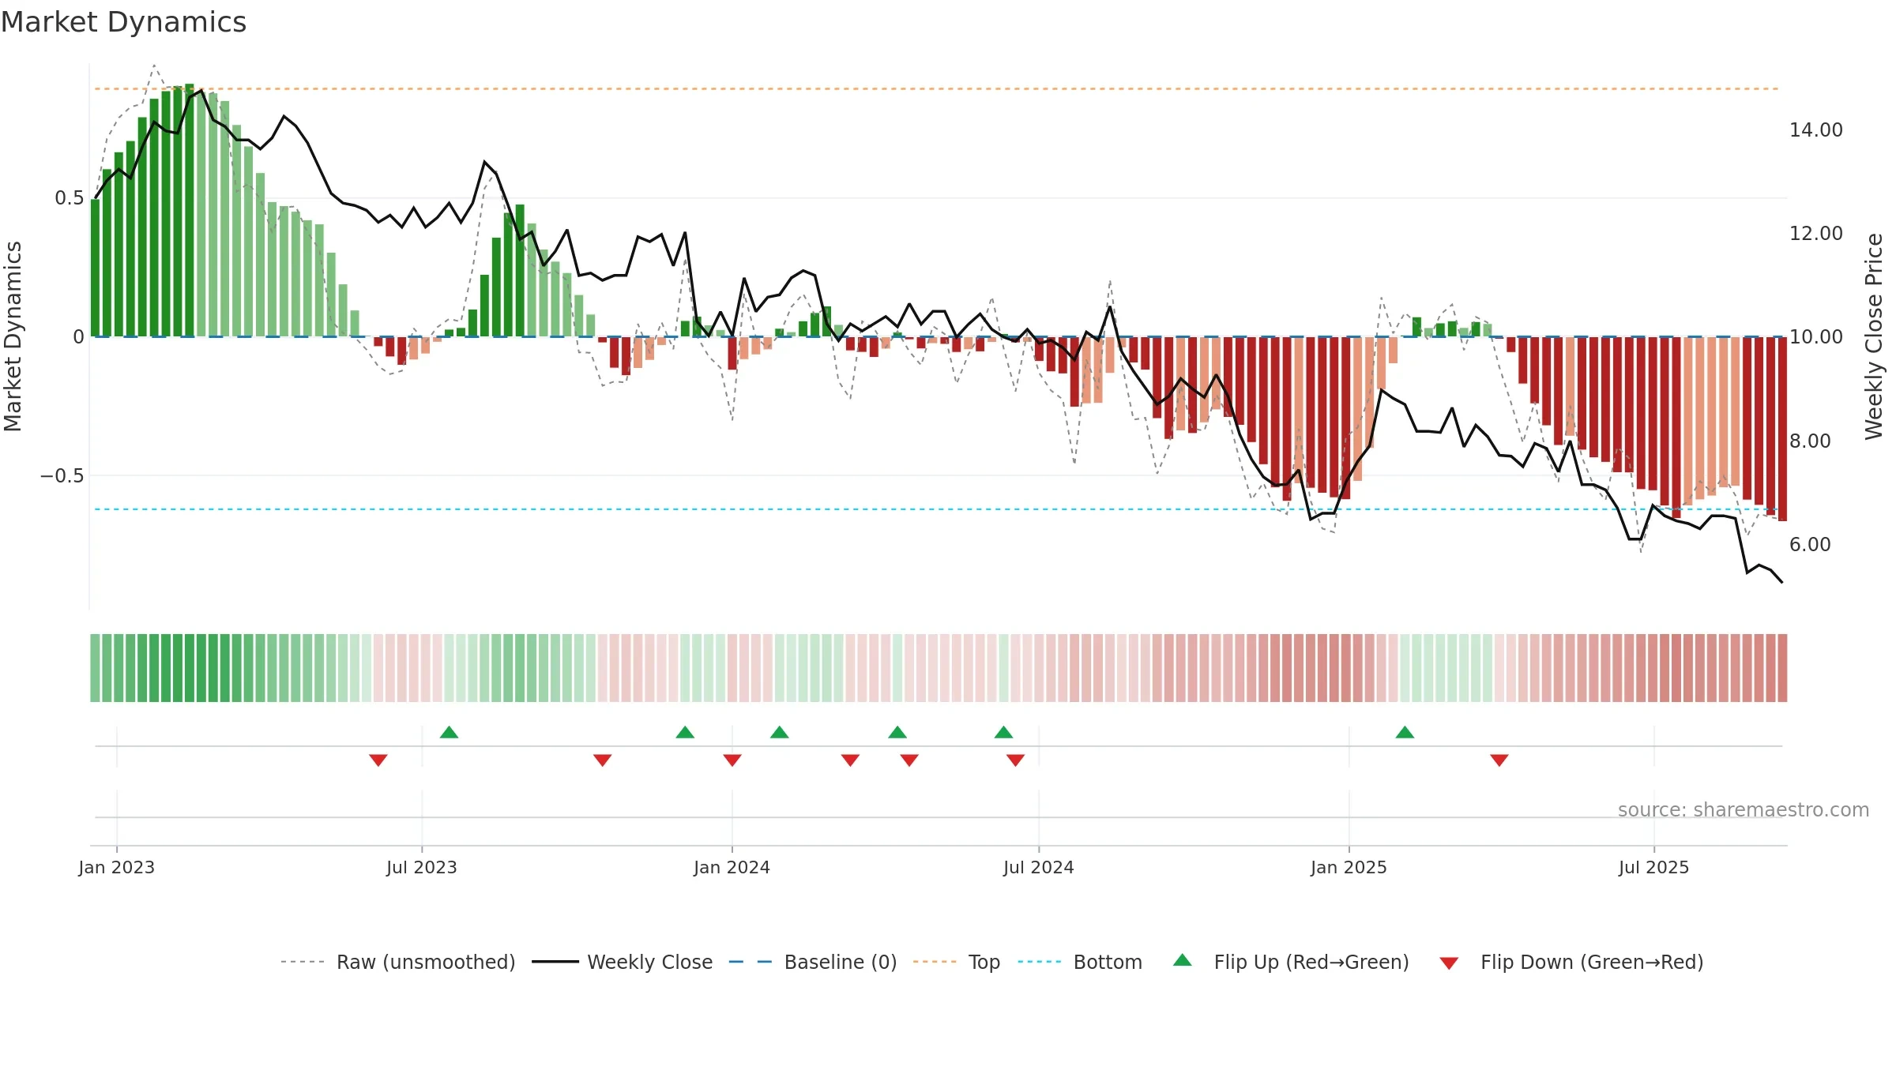
Task: Click the flip-up marker just after Jan 2025
Action: pyautogui.click(x=1405, y=732)
